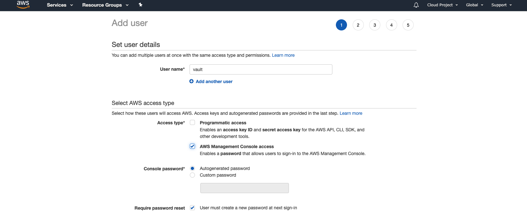The image size is (527, 215).
Task: Toggle the require password reset checkbox
Action: 192,208
